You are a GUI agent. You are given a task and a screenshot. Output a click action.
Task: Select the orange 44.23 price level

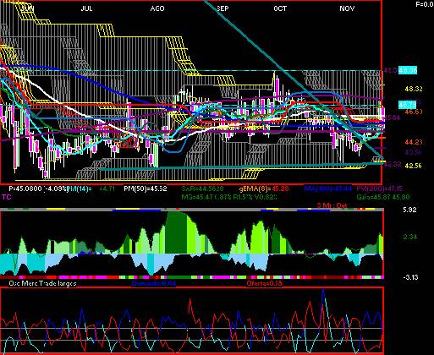coord(414,142)
